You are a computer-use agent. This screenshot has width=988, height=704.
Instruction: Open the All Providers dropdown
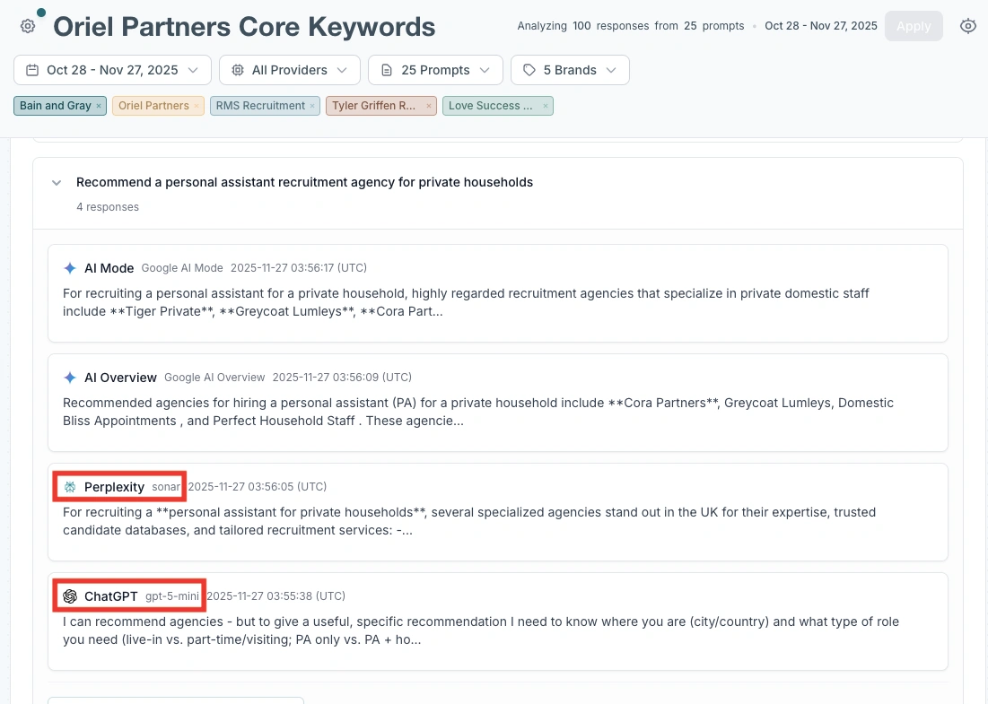click(289, 70)
